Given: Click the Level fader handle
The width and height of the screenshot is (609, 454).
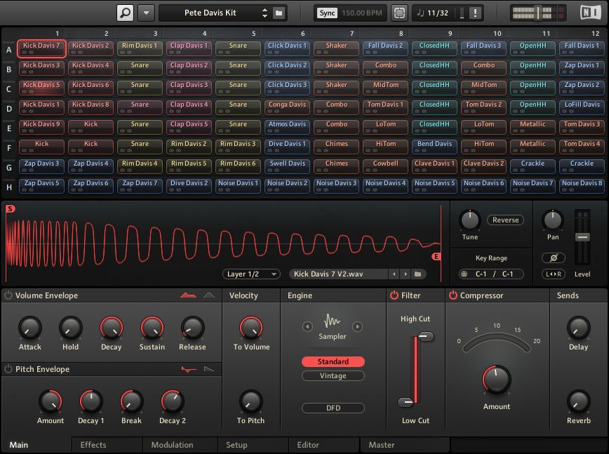Looking at the screenshot, I should tap(582, 237).
